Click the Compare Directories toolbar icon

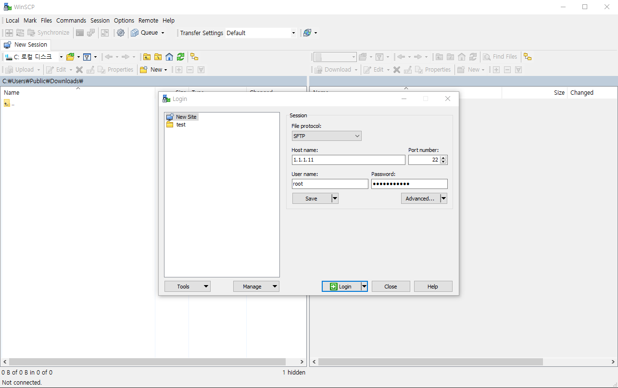point(9,33)
